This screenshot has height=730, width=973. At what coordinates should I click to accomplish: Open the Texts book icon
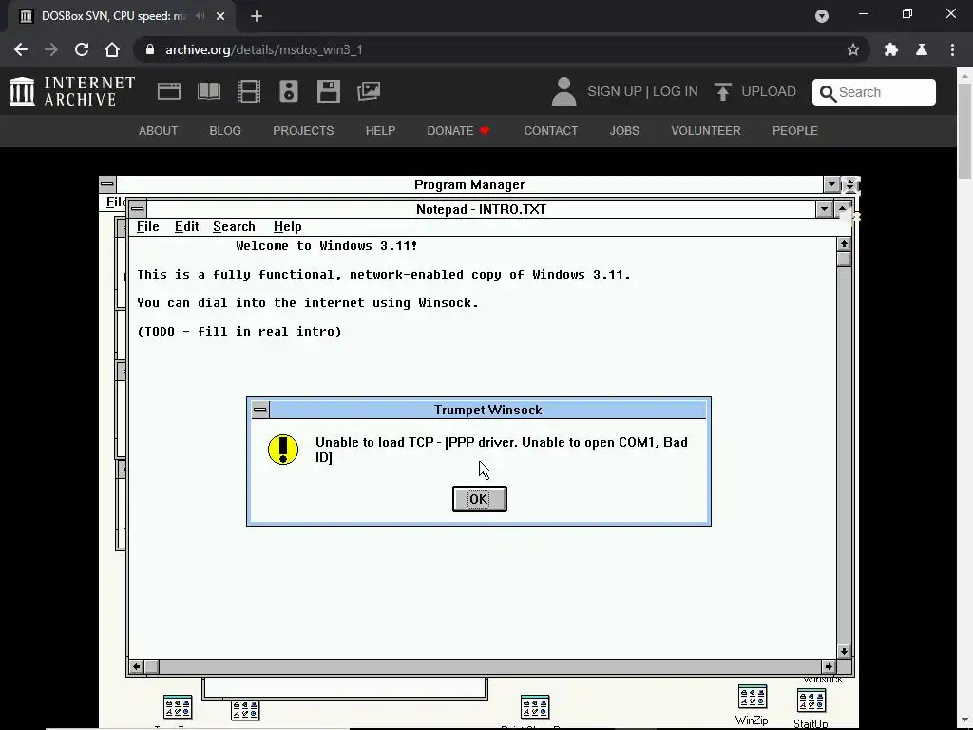pos(209,91)
